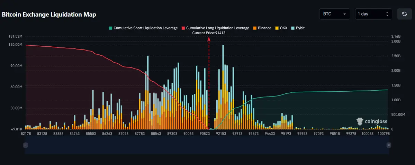
Task: Click the red Long Liquidation legend swatch
Action: pyautogui.click(x=183, y=28)
